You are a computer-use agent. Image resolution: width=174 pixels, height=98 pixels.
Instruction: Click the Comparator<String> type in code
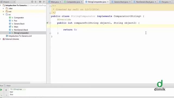128,16
